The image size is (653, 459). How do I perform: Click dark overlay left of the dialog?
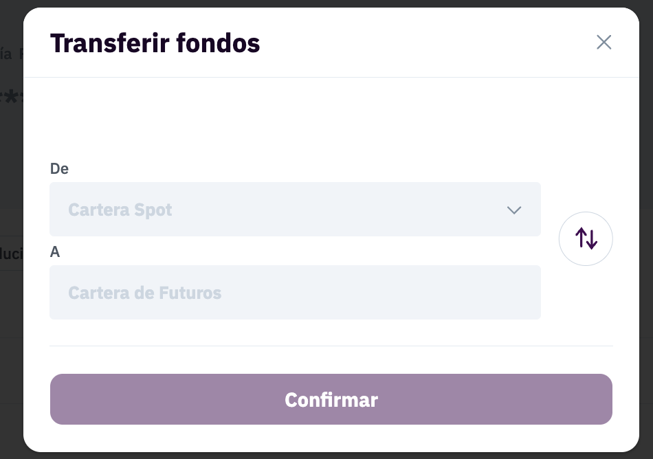[11, 146]
